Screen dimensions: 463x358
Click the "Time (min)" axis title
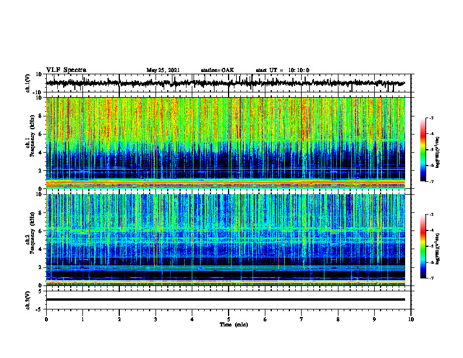tap(234, 325)
